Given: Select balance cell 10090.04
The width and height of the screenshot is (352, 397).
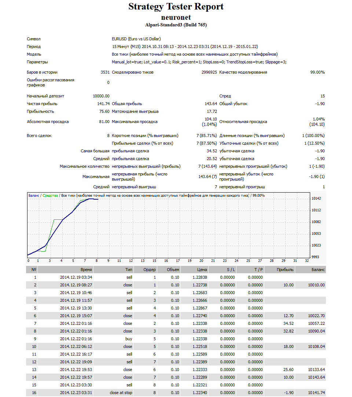Looking at the screenshot, I should 316,331.
